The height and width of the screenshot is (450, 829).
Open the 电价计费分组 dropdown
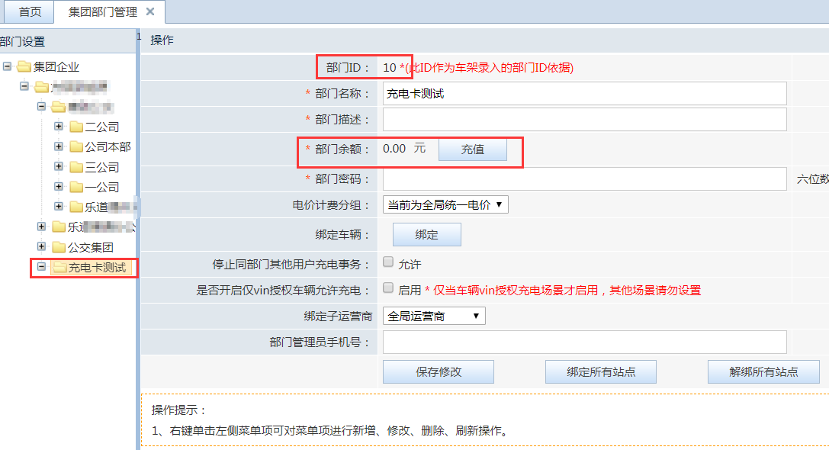(445, 204)
